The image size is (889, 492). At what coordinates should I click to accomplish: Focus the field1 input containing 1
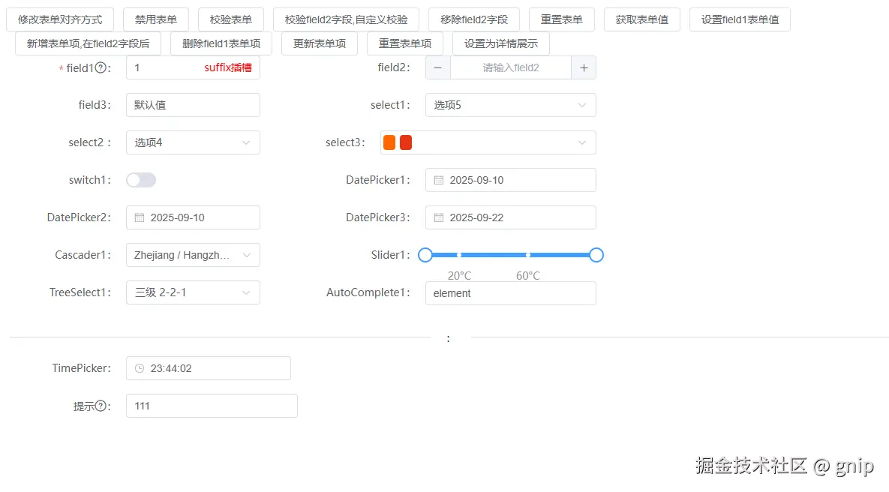pyautogui.click(x=193, y=68)
